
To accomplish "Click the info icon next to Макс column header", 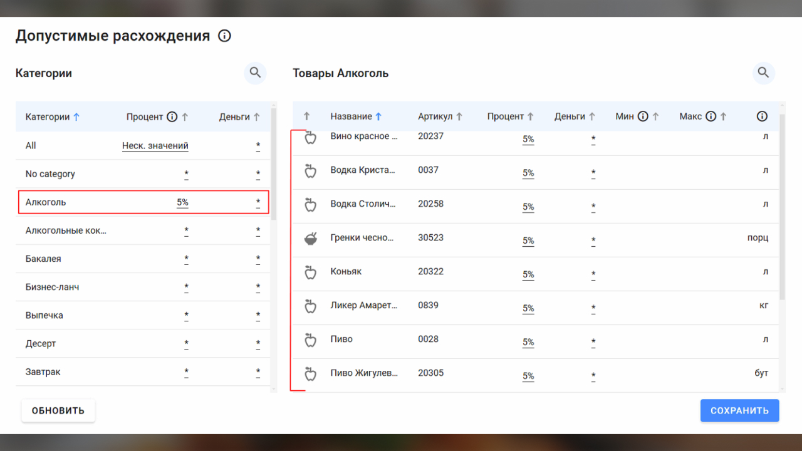I will (x=710, y=116).
